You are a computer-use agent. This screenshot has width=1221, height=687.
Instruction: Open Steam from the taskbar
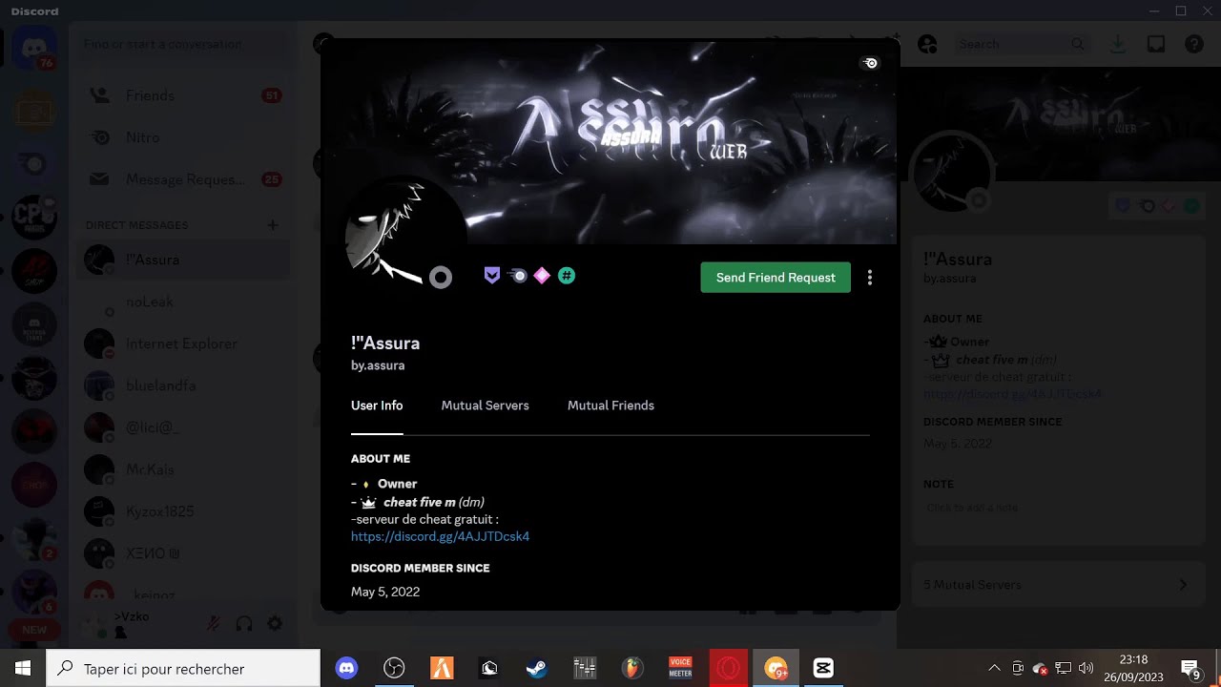(537, 668)
